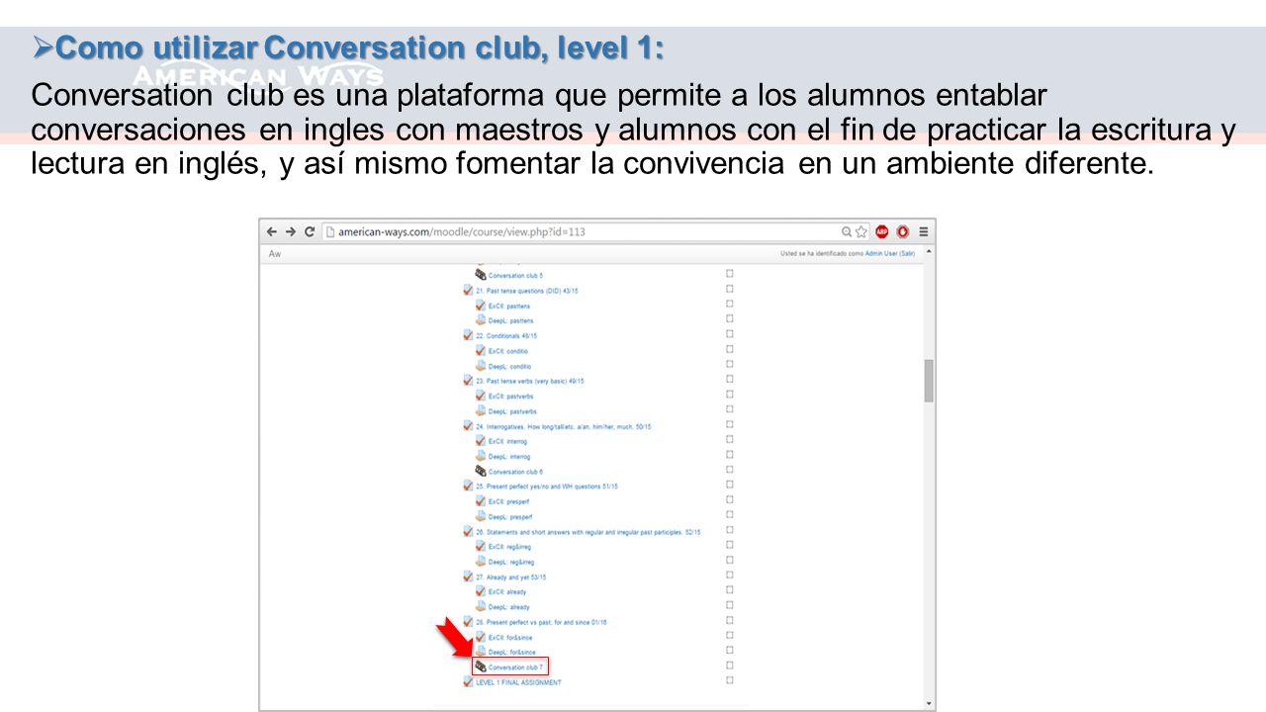Click the quiz icon beside 27. Already and yet
This screenshot has height=712, width=1266.
click(468, 577)
